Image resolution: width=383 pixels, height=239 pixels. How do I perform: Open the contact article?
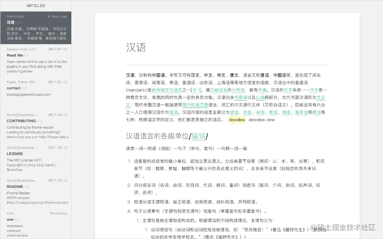point(36,93)
